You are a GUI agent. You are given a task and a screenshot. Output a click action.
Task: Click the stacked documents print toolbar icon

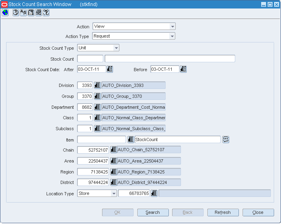(x=38, y=13)
